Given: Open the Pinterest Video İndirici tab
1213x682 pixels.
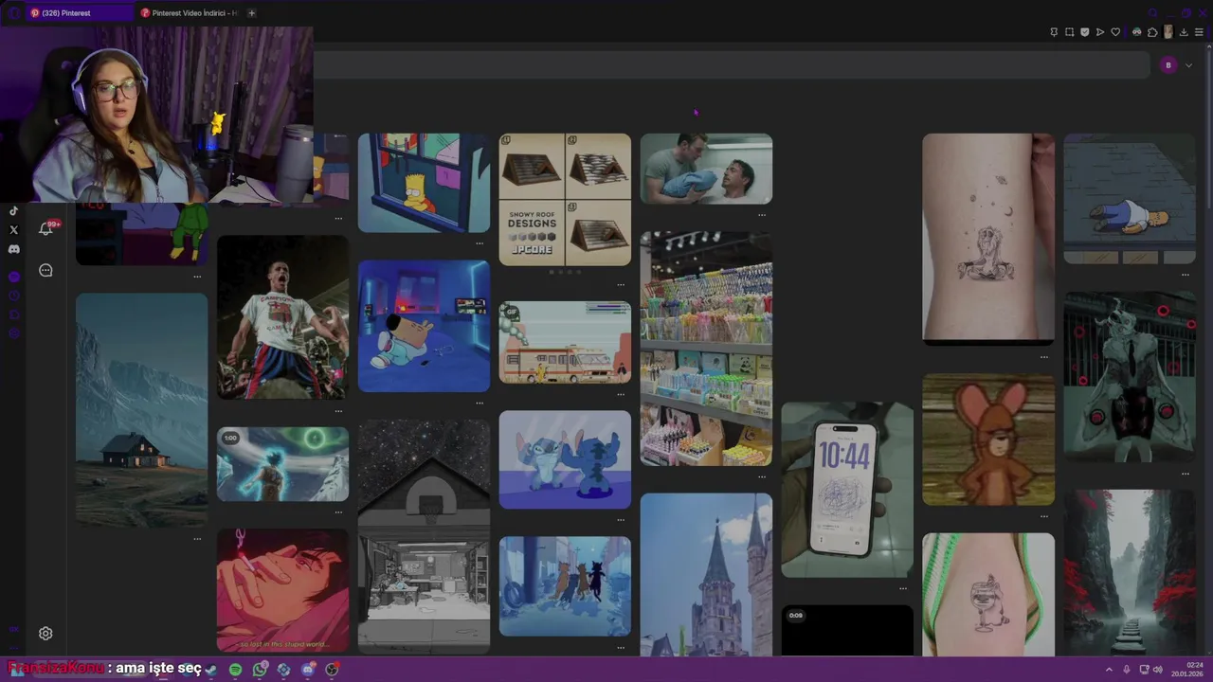Looking at the screenshot, I should [190, 13].
